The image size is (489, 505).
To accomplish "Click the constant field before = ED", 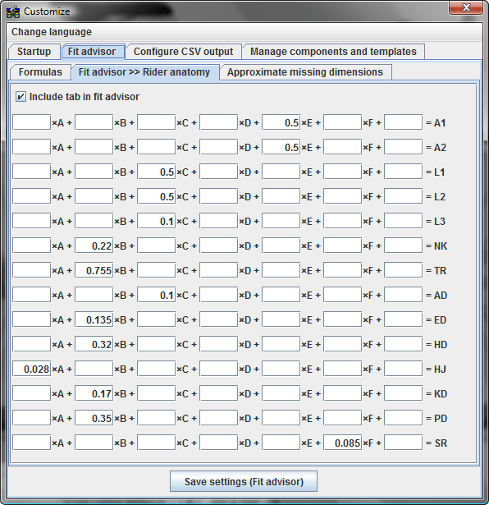I will [404, 319].
